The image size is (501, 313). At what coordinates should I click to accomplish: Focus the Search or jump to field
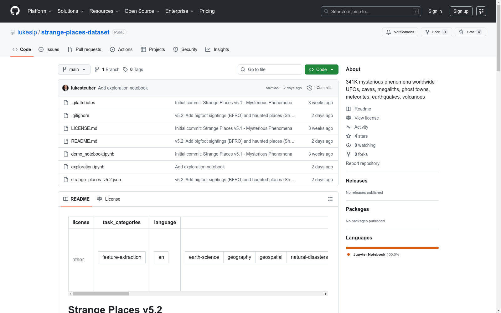(x=371, y=11)
